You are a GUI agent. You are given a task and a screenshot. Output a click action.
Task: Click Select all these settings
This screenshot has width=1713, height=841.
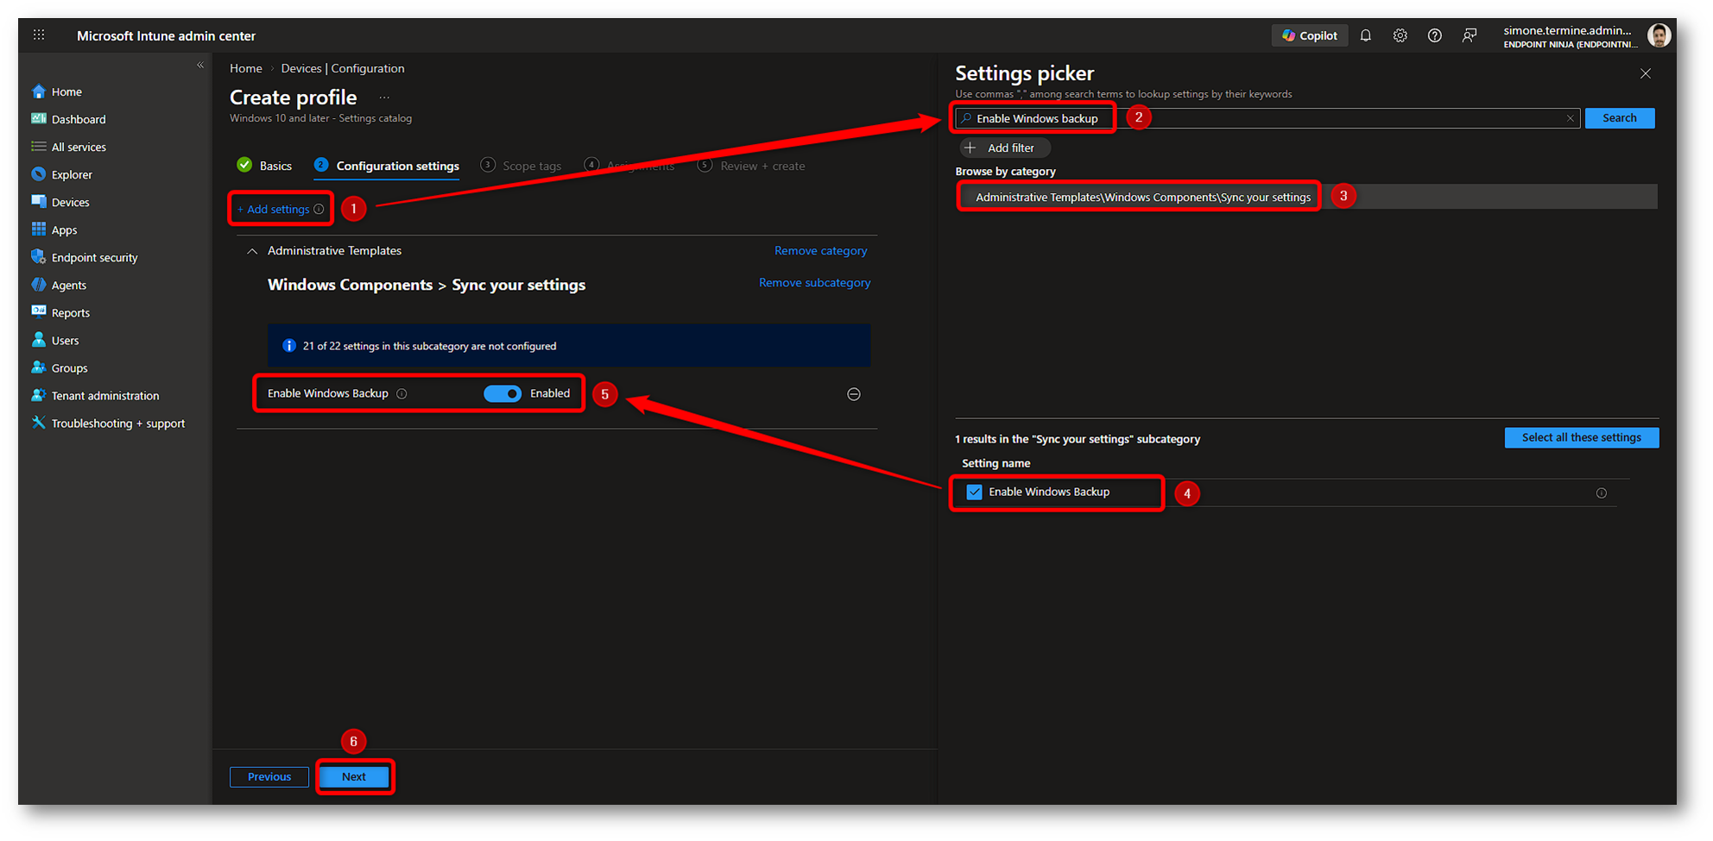[1582, 437]
